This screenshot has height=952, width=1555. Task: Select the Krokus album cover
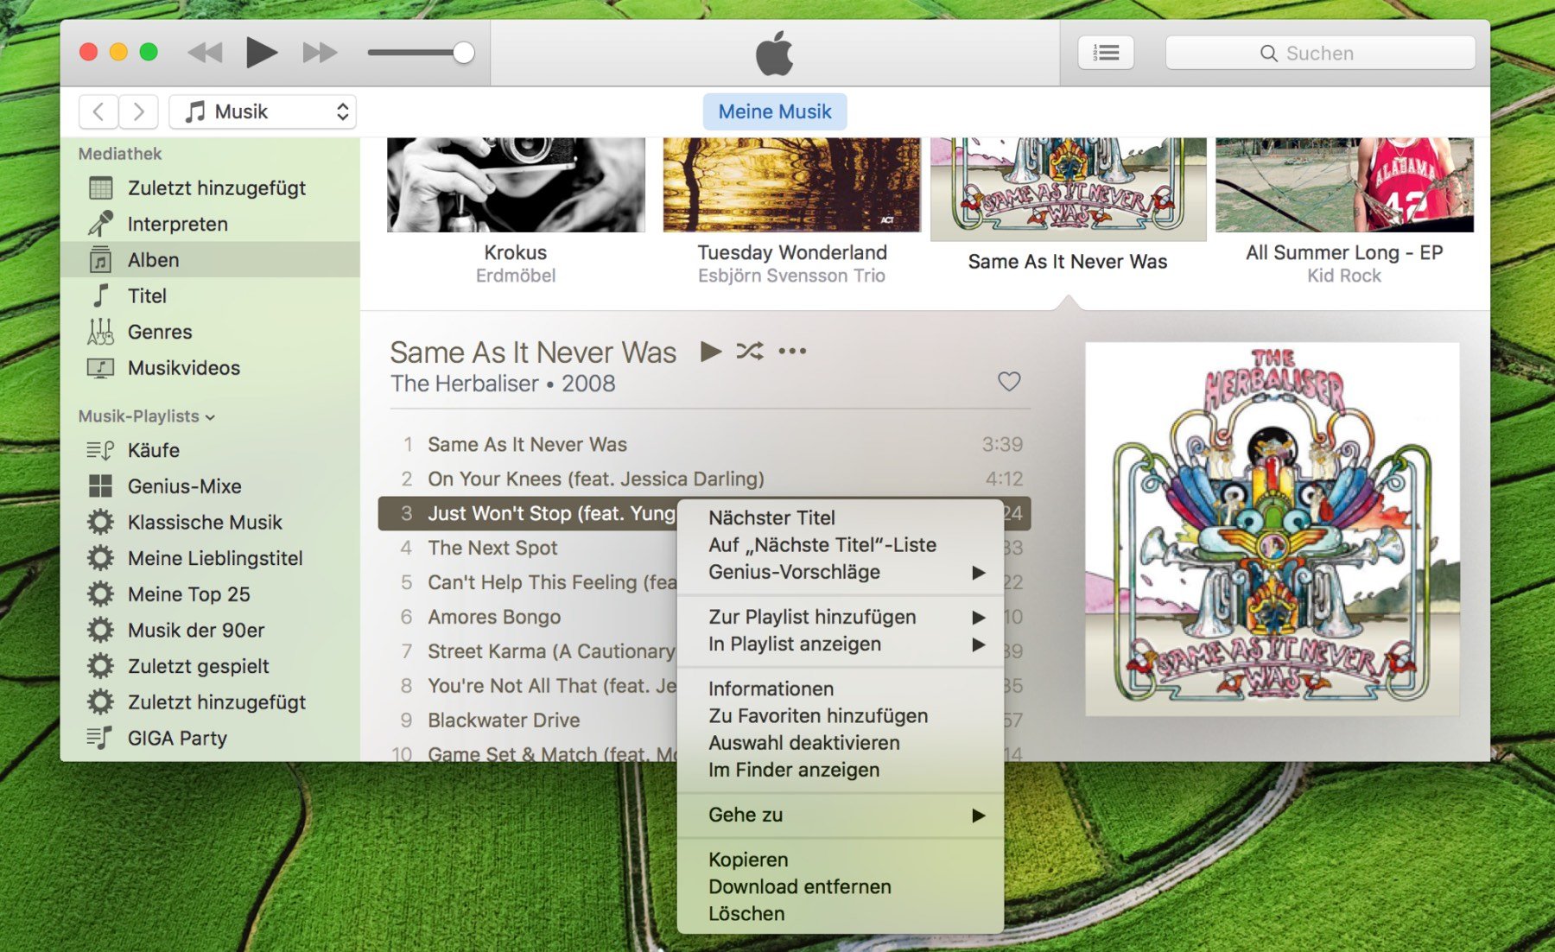coord(516,185)
